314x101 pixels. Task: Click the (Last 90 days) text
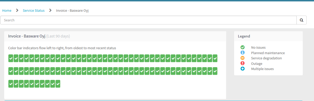tap(58, 36)
